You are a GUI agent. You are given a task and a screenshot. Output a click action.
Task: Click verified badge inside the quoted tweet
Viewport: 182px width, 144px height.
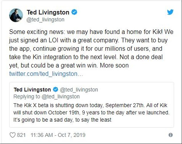(x=56, y=90)
